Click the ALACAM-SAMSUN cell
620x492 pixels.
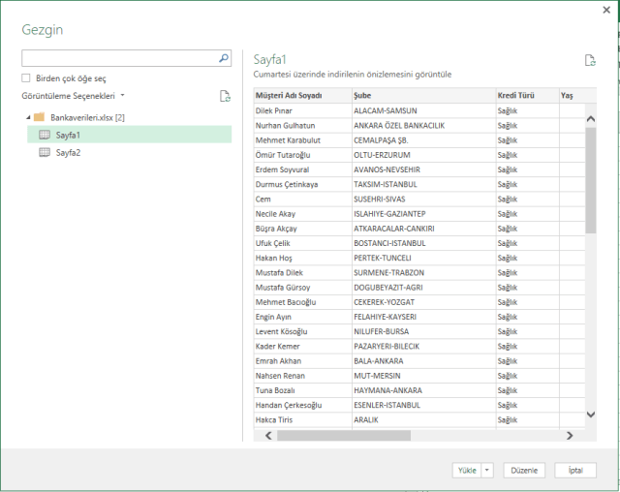click(424, 110)
